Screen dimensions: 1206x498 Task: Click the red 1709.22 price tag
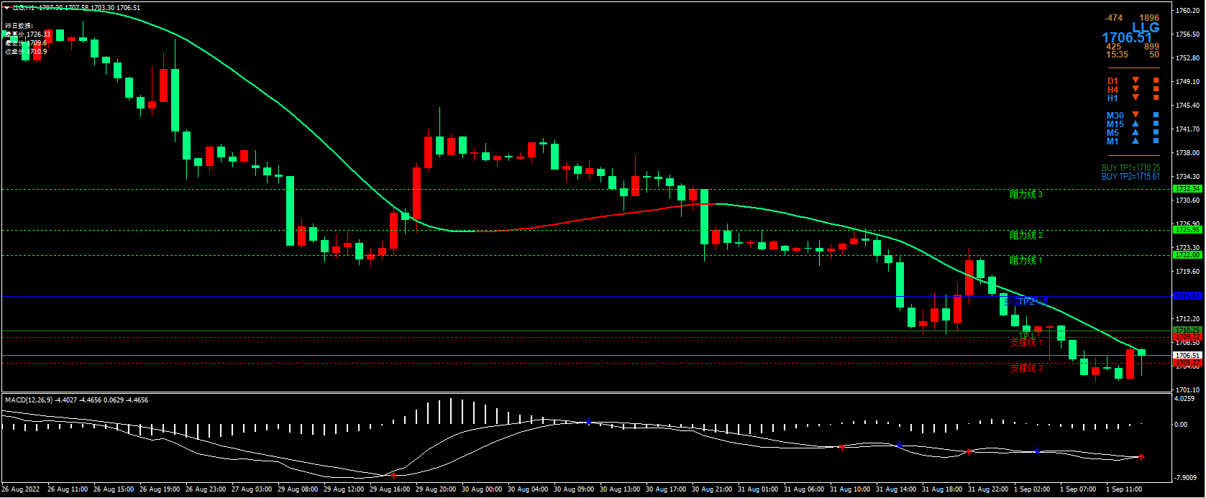[1187, 337]
